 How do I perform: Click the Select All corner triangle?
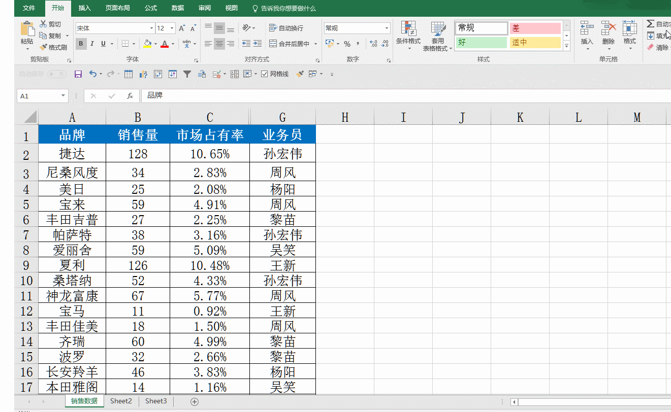point(30,117)
